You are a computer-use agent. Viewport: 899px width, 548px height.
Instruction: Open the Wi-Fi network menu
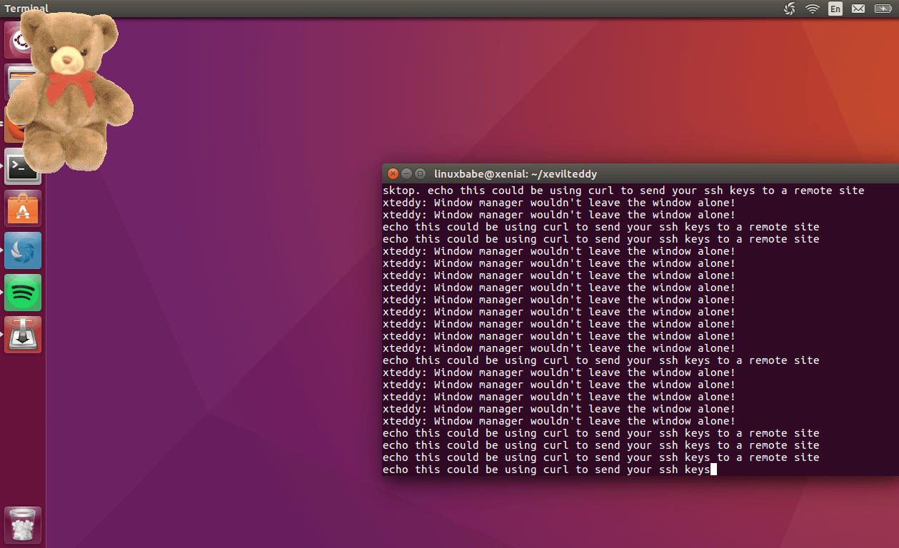813,9
